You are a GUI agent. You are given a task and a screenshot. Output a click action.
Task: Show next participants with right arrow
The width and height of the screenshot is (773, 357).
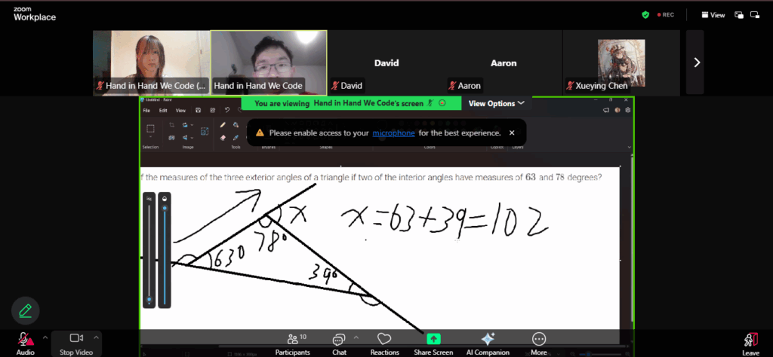pyautogui.click(x=696, y=63)
